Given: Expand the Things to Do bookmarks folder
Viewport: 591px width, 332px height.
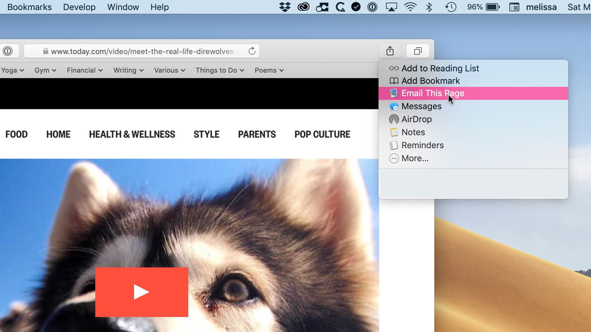Looking at the screenshot, I should tap(220, 70).
